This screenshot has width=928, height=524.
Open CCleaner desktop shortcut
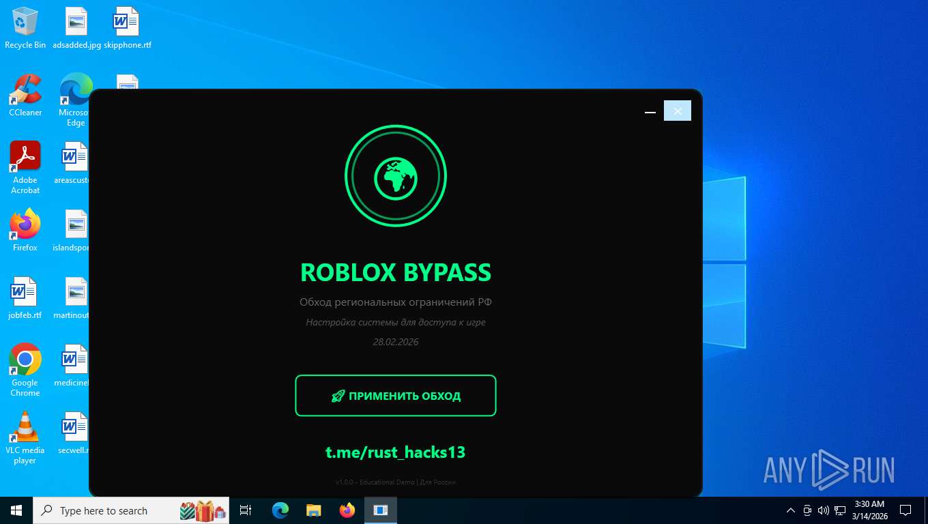click(25, 96)
